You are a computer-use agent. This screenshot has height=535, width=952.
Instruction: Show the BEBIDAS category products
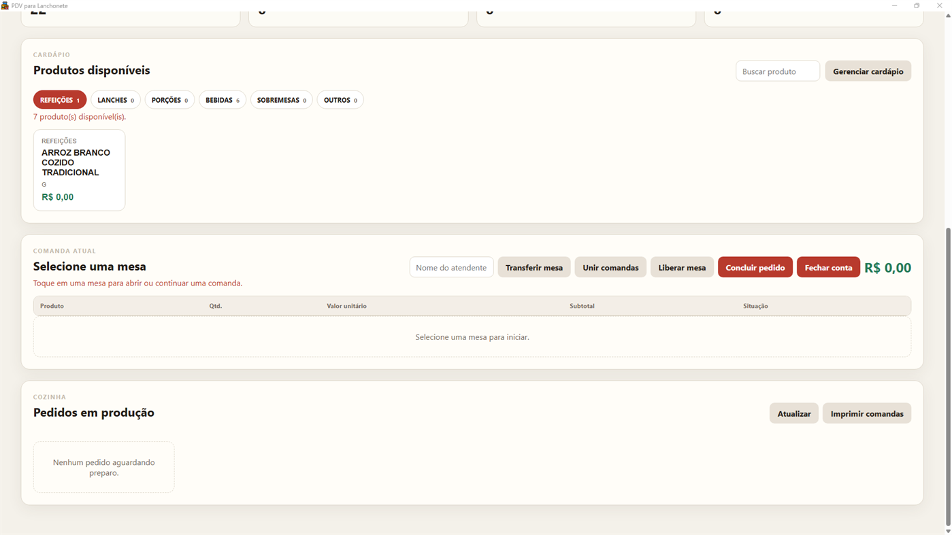(223, 100)
